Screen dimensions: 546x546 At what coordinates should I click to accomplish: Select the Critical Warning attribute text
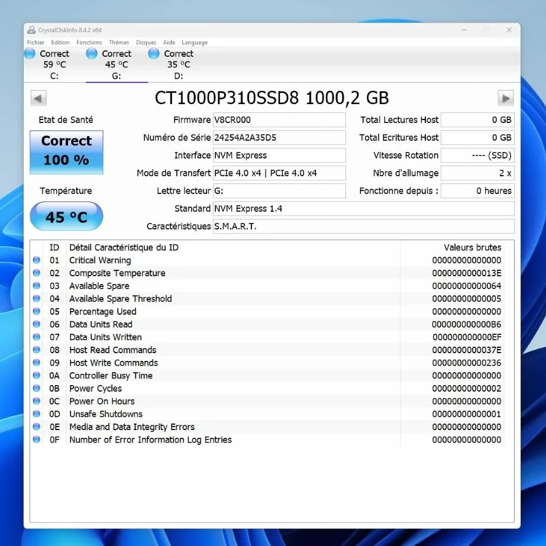click(100, 260)
